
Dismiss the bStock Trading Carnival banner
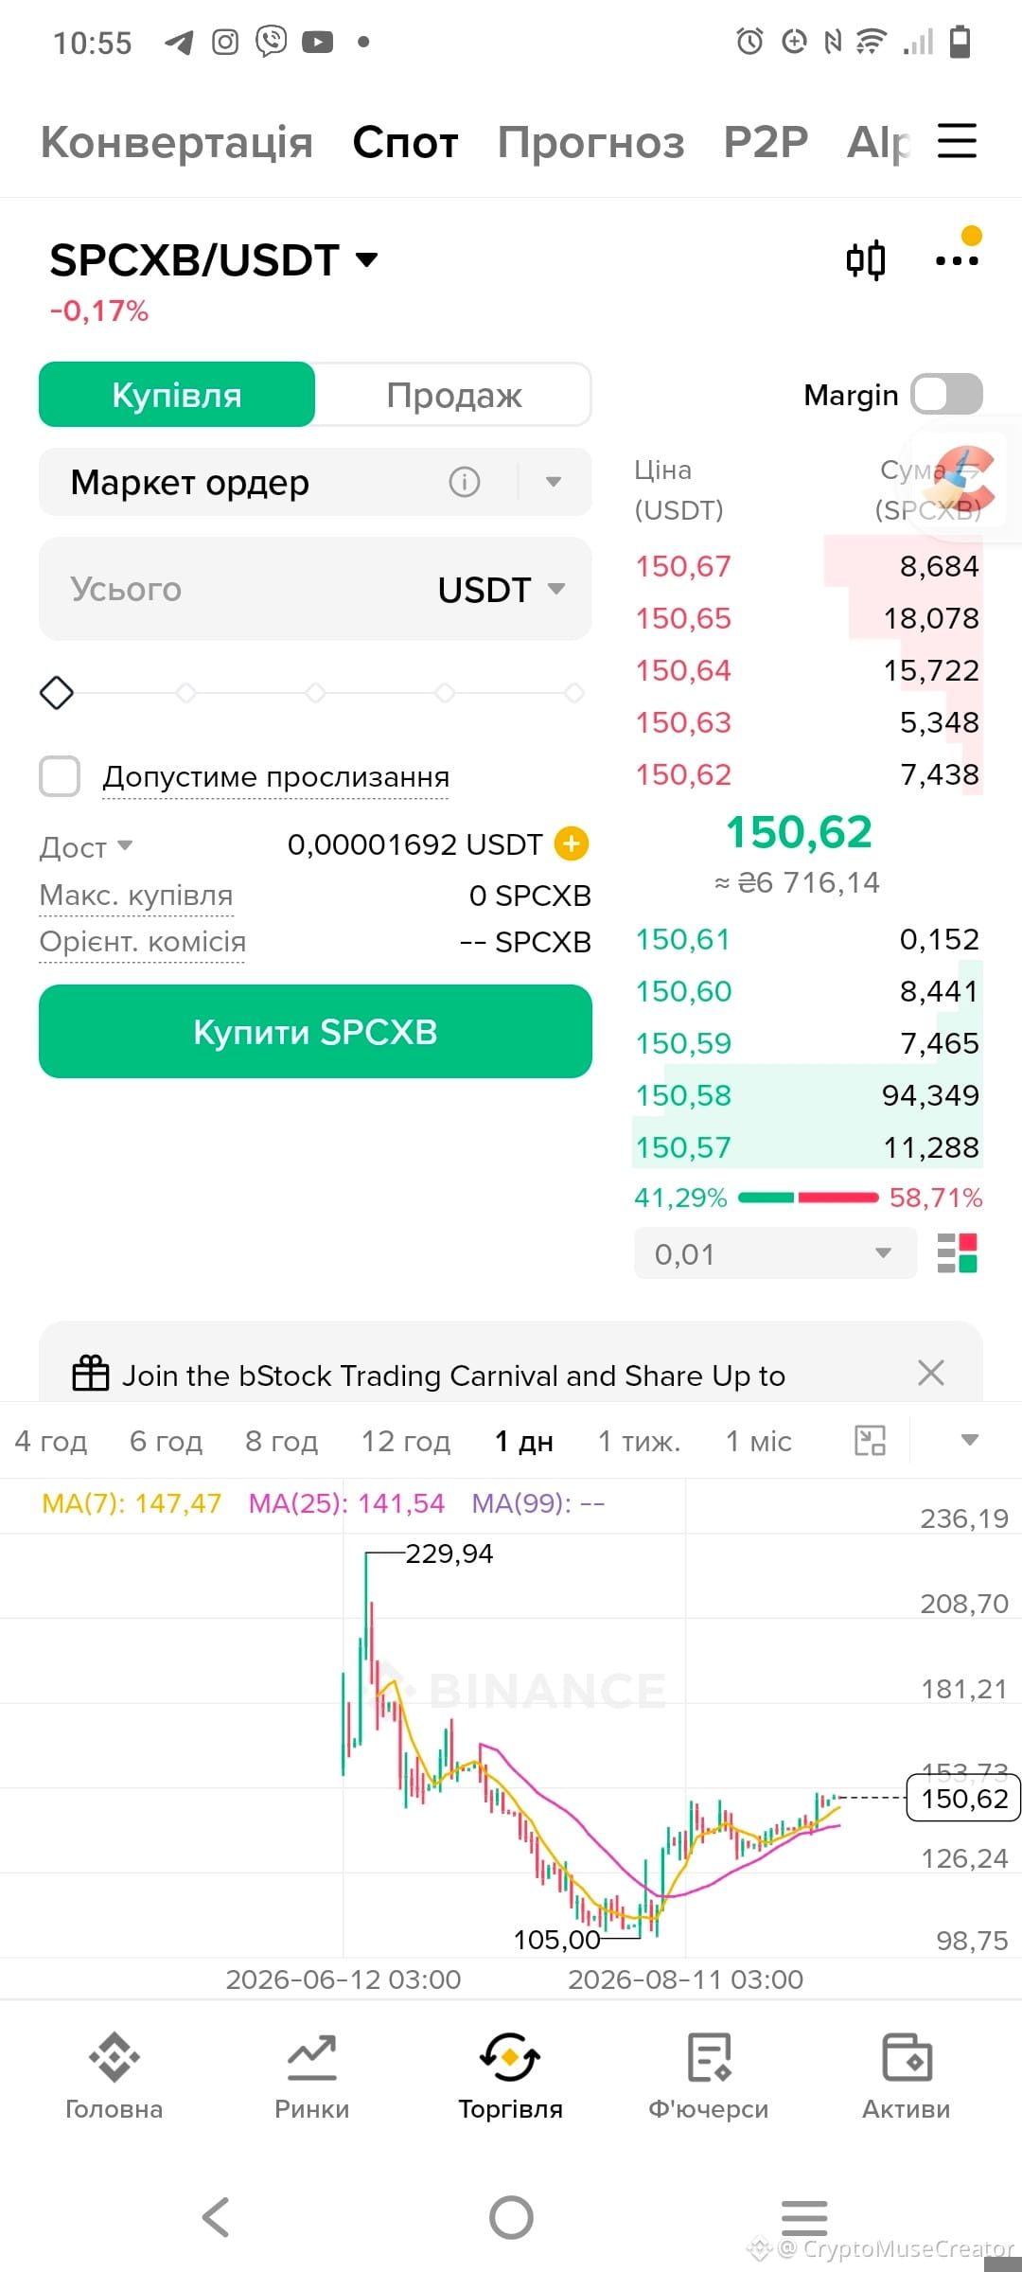[931, 1373]
